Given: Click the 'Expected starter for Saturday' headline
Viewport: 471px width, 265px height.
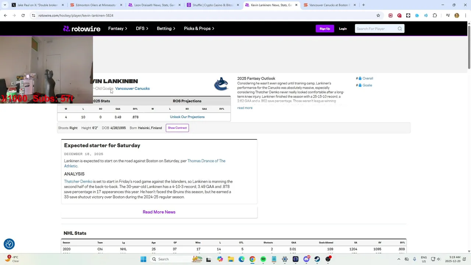Looking at the screenshot, I should [x=102, y=145].
